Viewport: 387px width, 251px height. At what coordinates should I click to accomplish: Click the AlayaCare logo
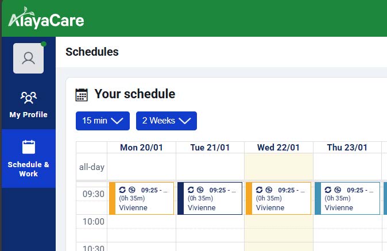[46, 18]
